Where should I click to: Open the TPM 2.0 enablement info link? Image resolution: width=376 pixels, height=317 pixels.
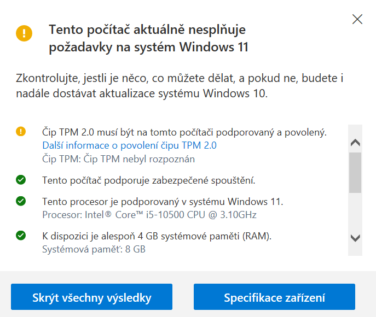click(129, 145)
